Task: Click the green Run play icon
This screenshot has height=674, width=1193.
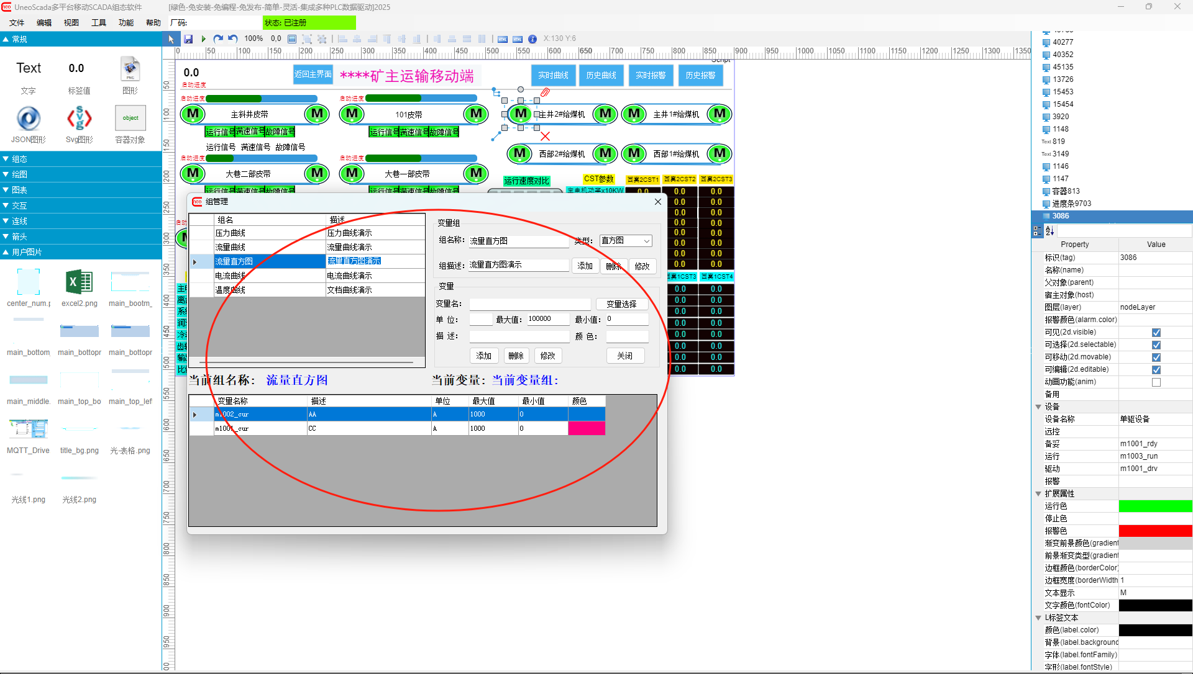Action: (203, 39)
